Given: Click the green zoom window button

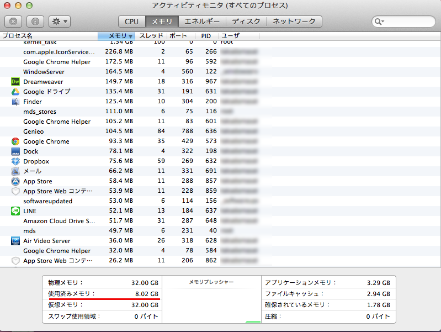Looking at the screenshot, I should [29, 6].
